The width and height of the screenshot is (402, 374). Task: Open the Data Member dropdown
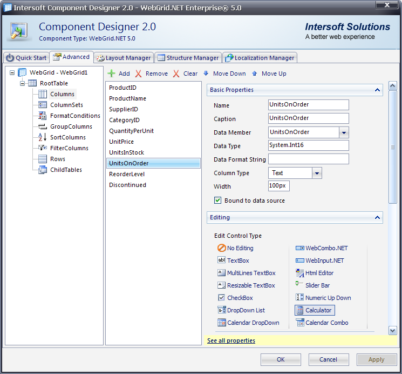[344, 132]
